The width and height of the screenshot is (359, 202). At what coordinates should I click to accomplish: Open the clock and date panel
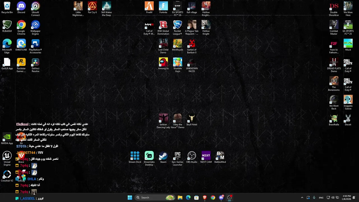tap(347, 198)
